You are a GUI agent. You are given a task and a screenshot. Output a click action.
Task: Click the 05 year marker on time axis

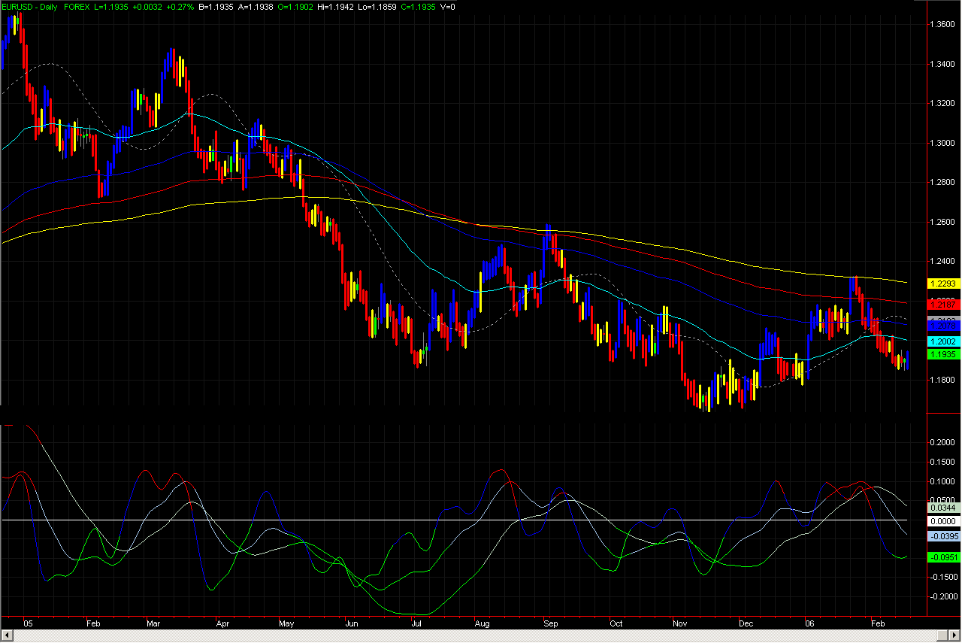(29, 623)
